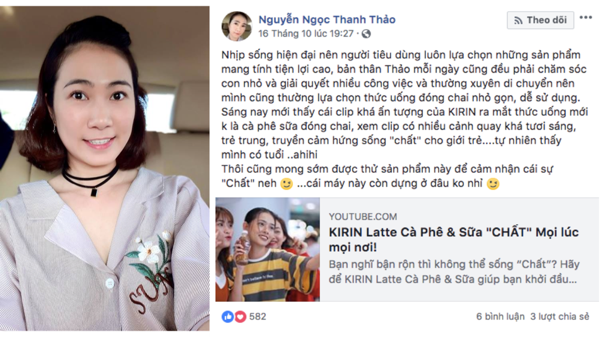Show the 582 reactions count list

258,317
